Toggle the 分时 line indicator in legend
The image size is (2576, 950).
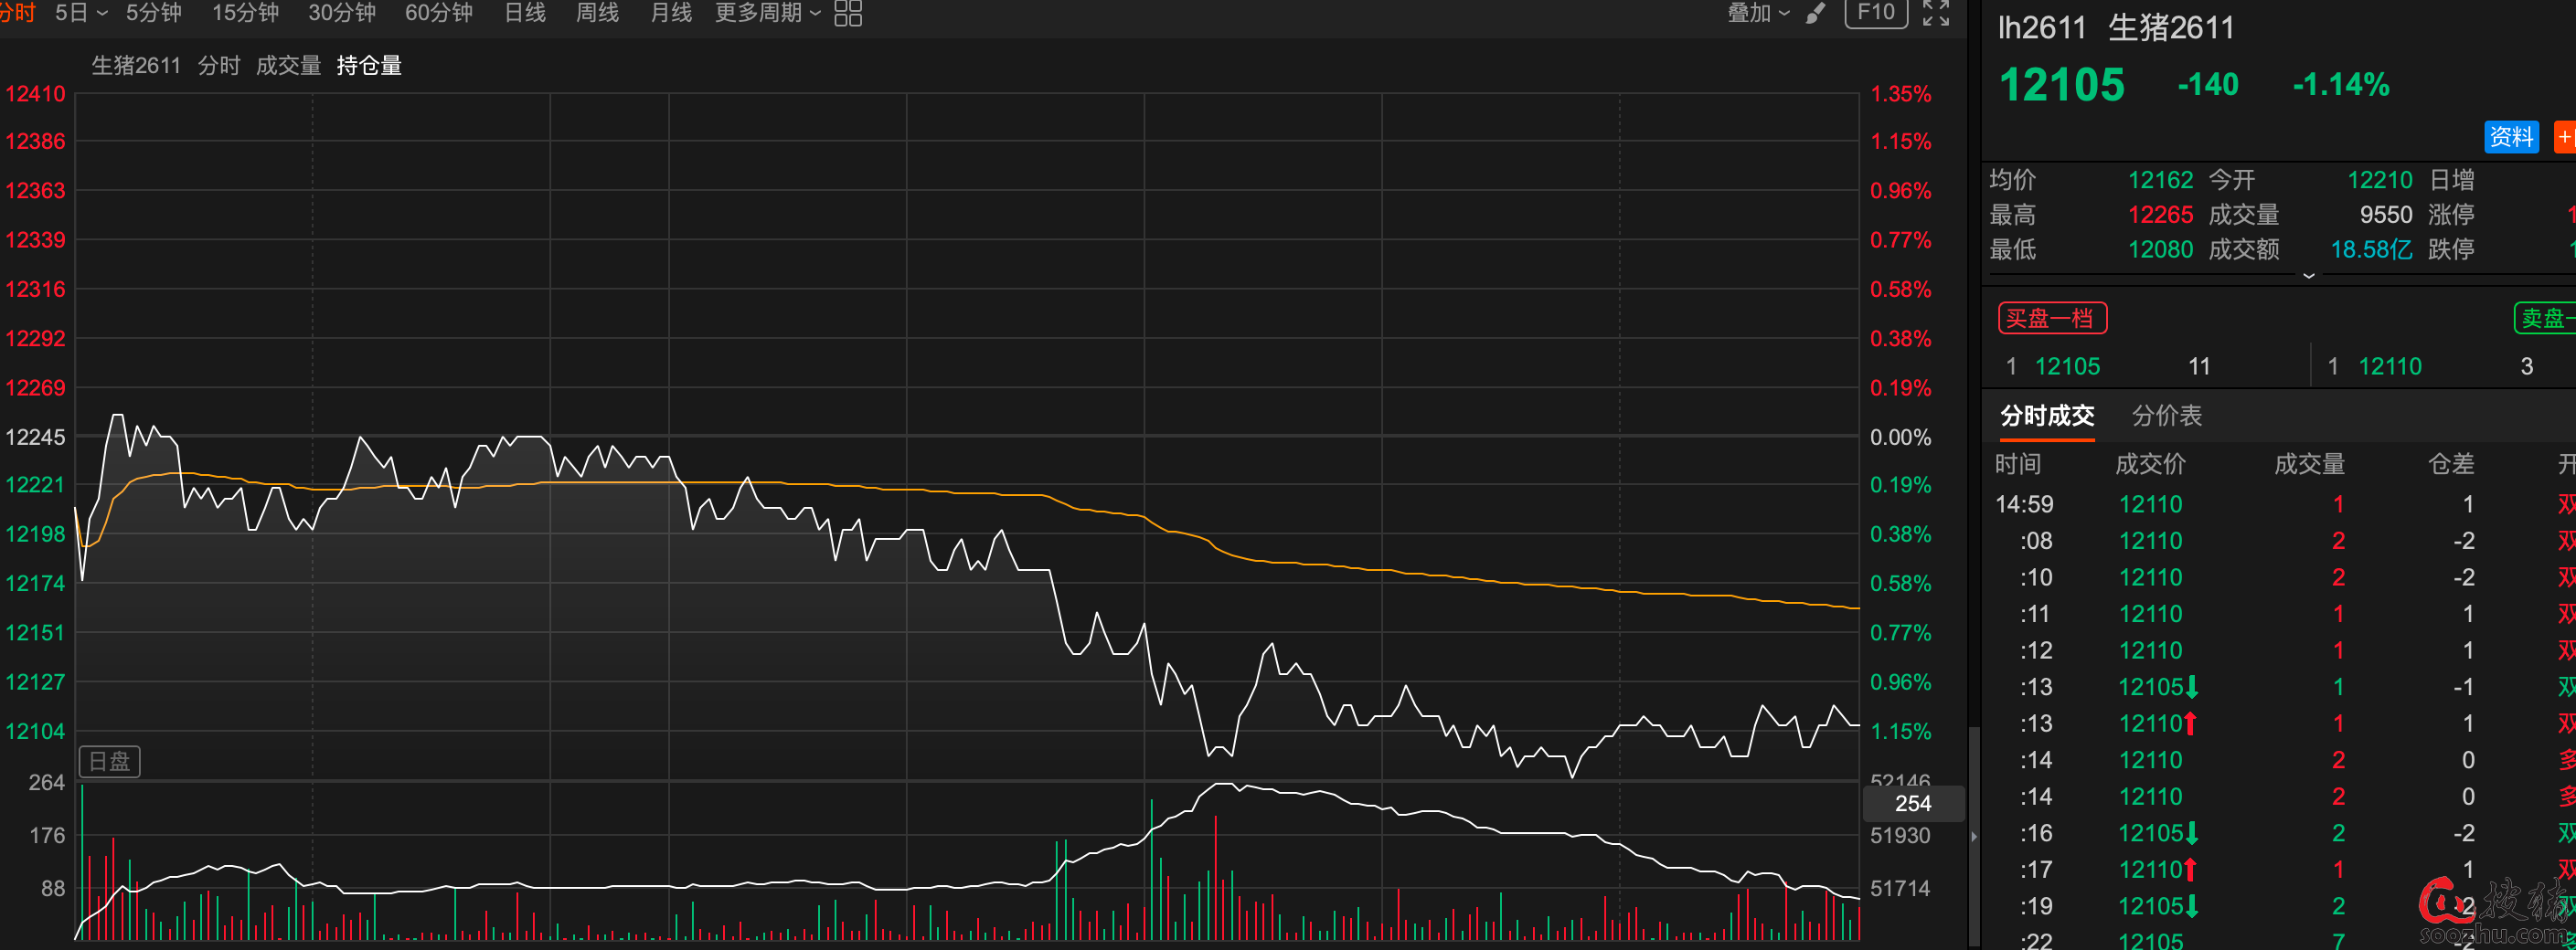(x=219, y=66)
